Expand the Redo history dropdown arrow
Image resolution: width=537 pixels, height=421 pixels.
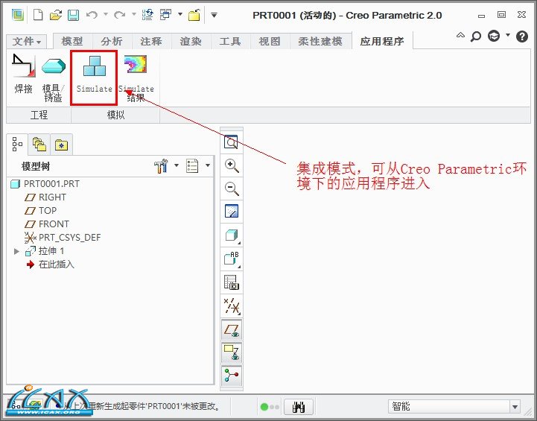(x=134, y=14)
